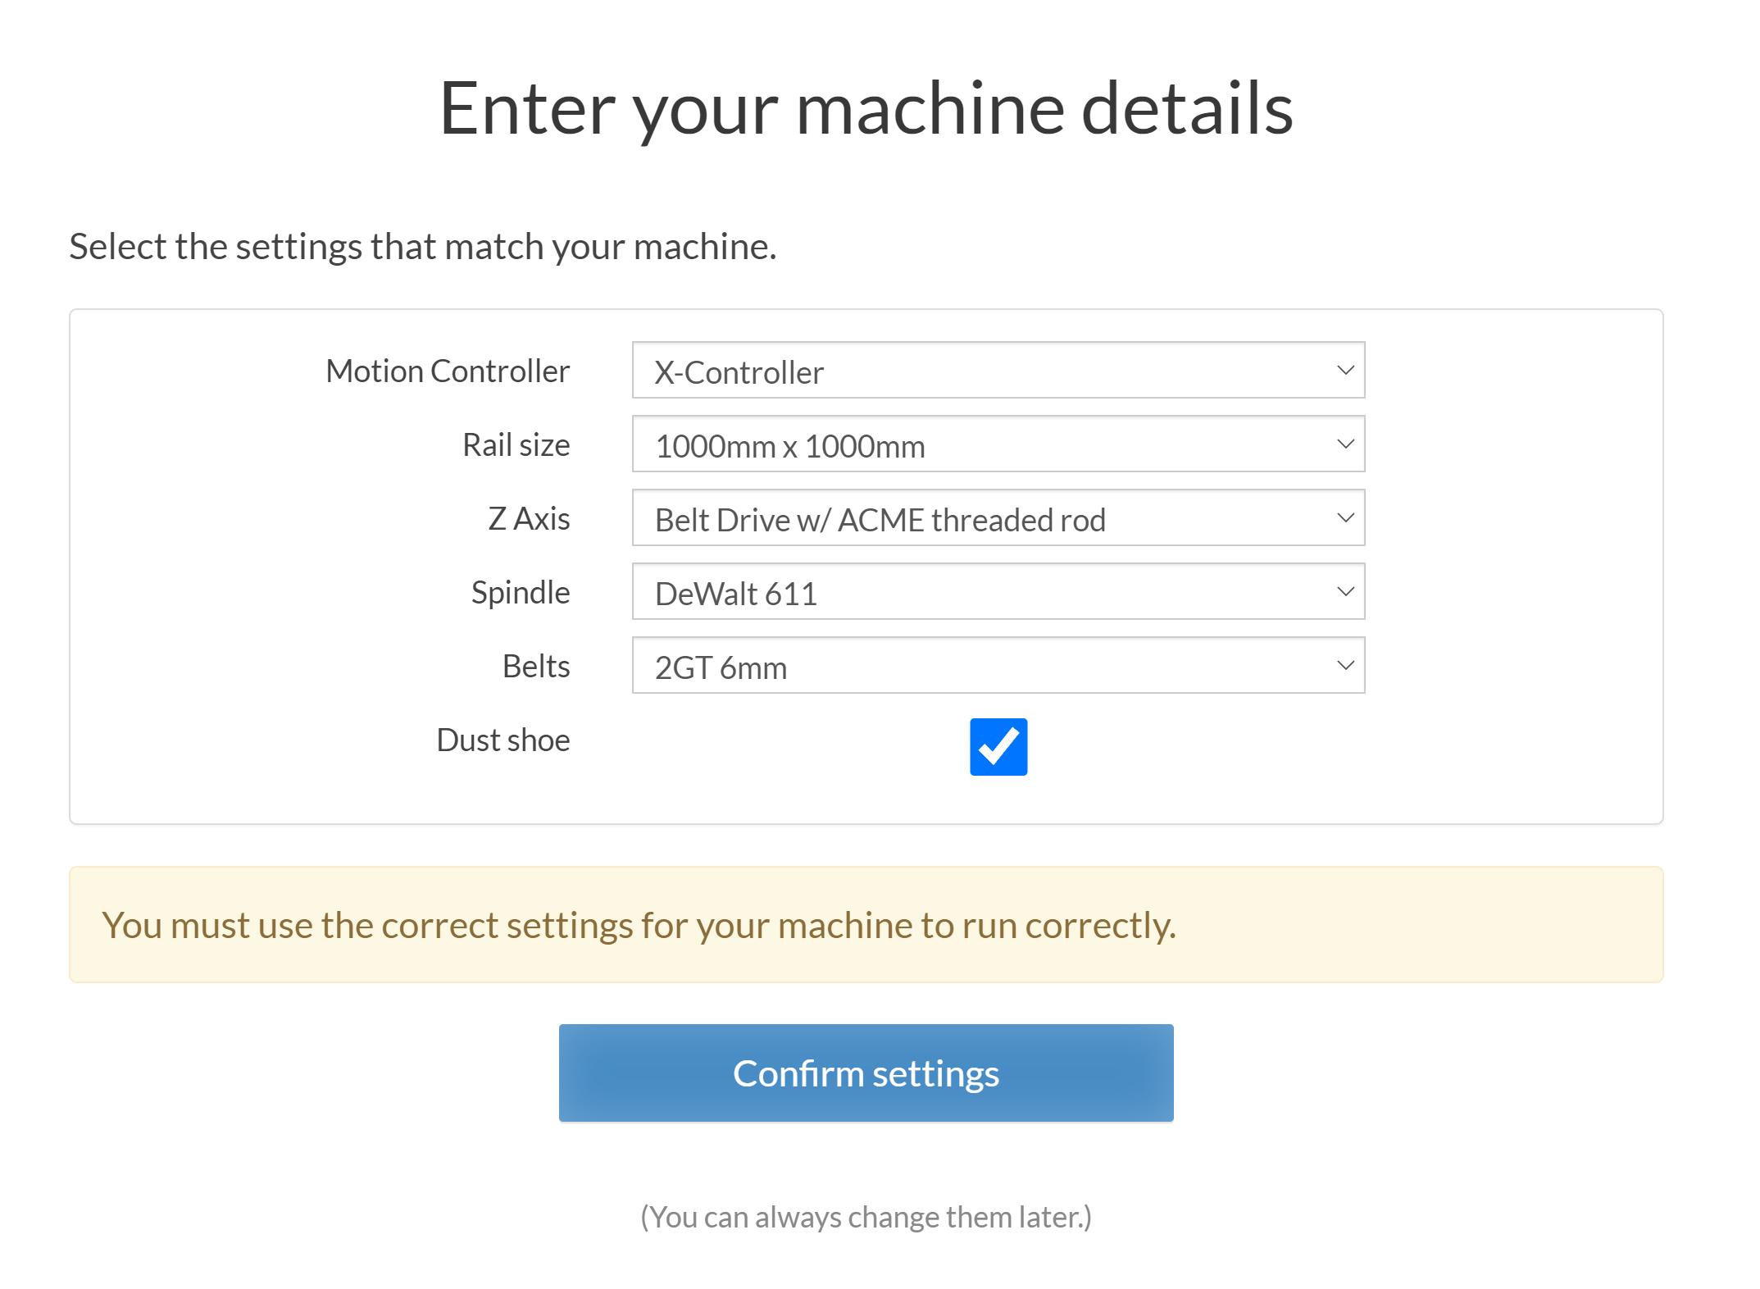The image size is (1760, 1289).
Task: Click the 'Belts' label
Action: (535, 667)
